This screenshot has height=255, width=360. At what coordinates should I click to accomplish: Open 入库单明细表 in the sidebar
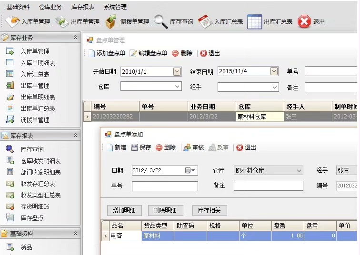(38, 63)
